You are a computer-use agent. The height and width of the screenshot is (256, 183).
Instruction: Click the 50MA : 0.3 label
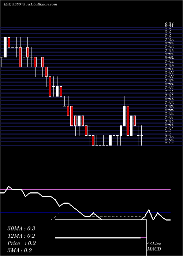21,229
